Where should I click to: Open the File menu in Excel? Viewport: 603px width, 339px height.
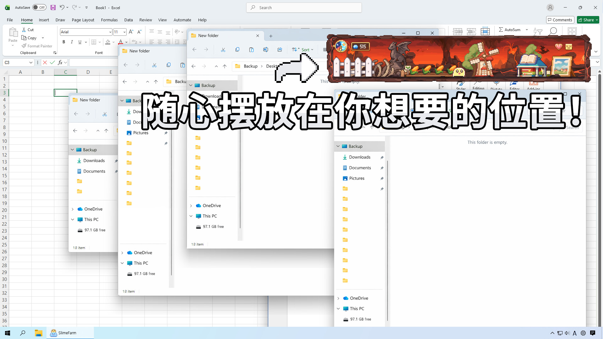pos(10,20)
